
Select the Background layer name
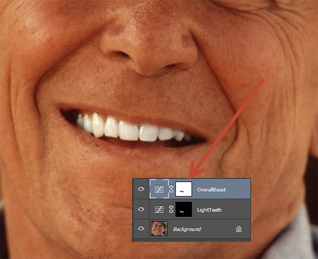[187, 229]
